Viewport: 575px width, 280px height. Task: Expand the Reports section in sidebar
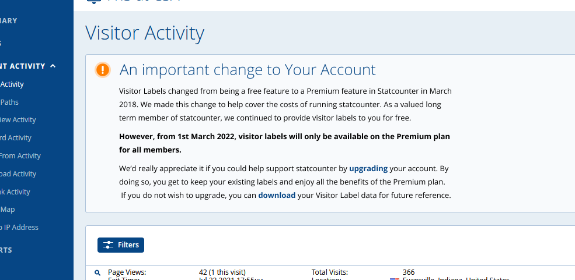(x=6, y=250)
